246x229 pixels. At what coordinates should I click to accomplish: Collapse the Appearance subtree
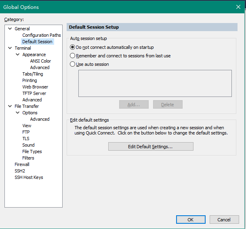18,55
